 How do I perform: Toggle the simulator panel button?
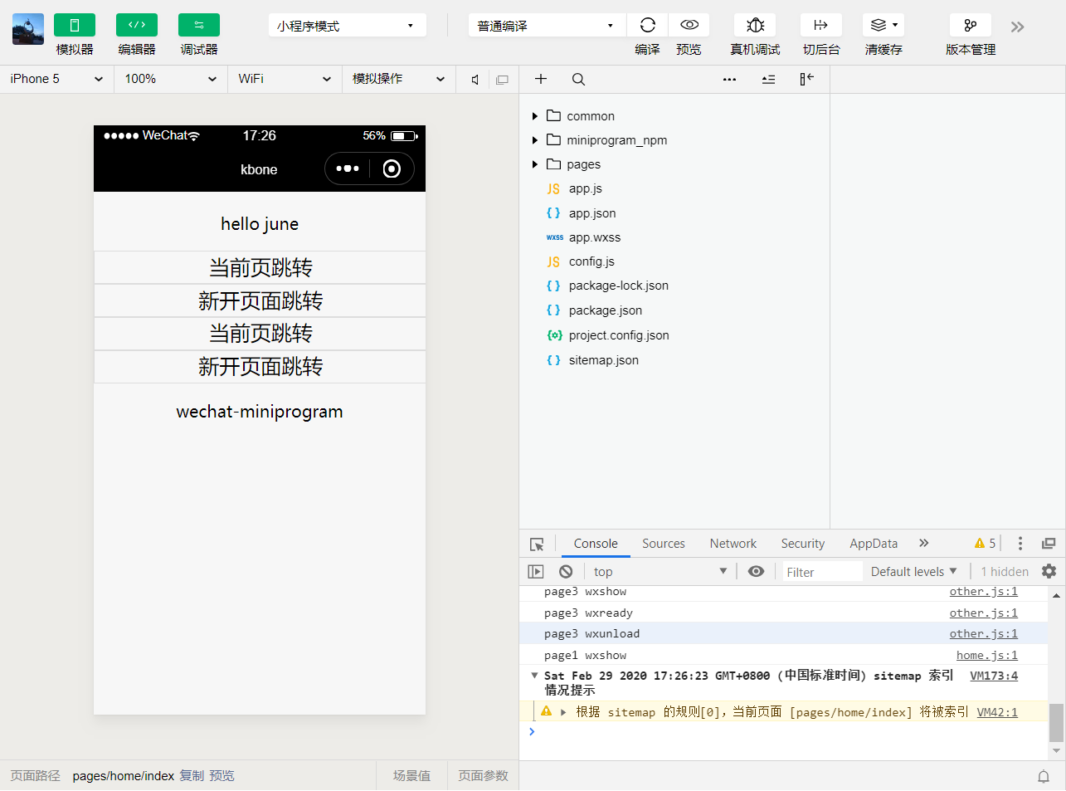[x=74, y=25]
